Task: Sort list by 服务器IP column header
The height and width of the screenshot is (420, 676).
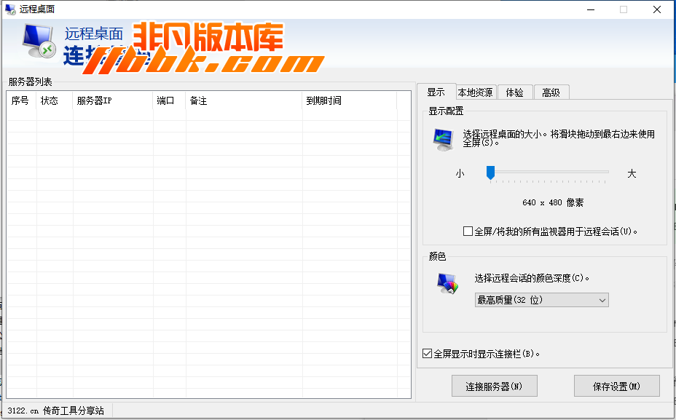Action: click(112, 101)
